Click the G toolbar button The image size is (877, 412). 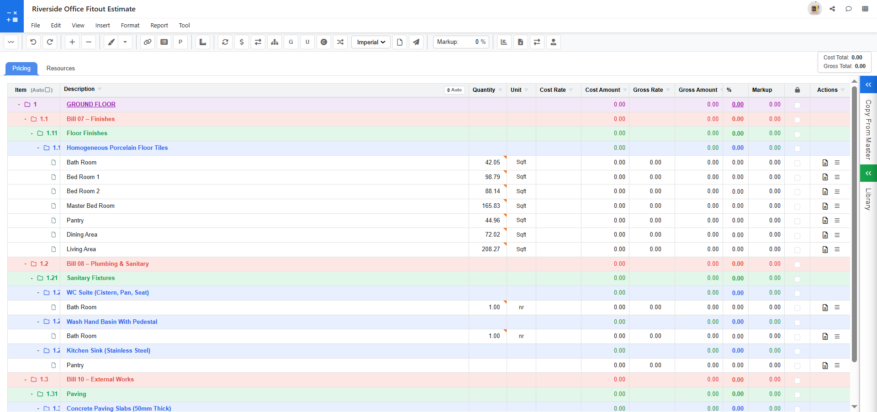coord(291,42)
